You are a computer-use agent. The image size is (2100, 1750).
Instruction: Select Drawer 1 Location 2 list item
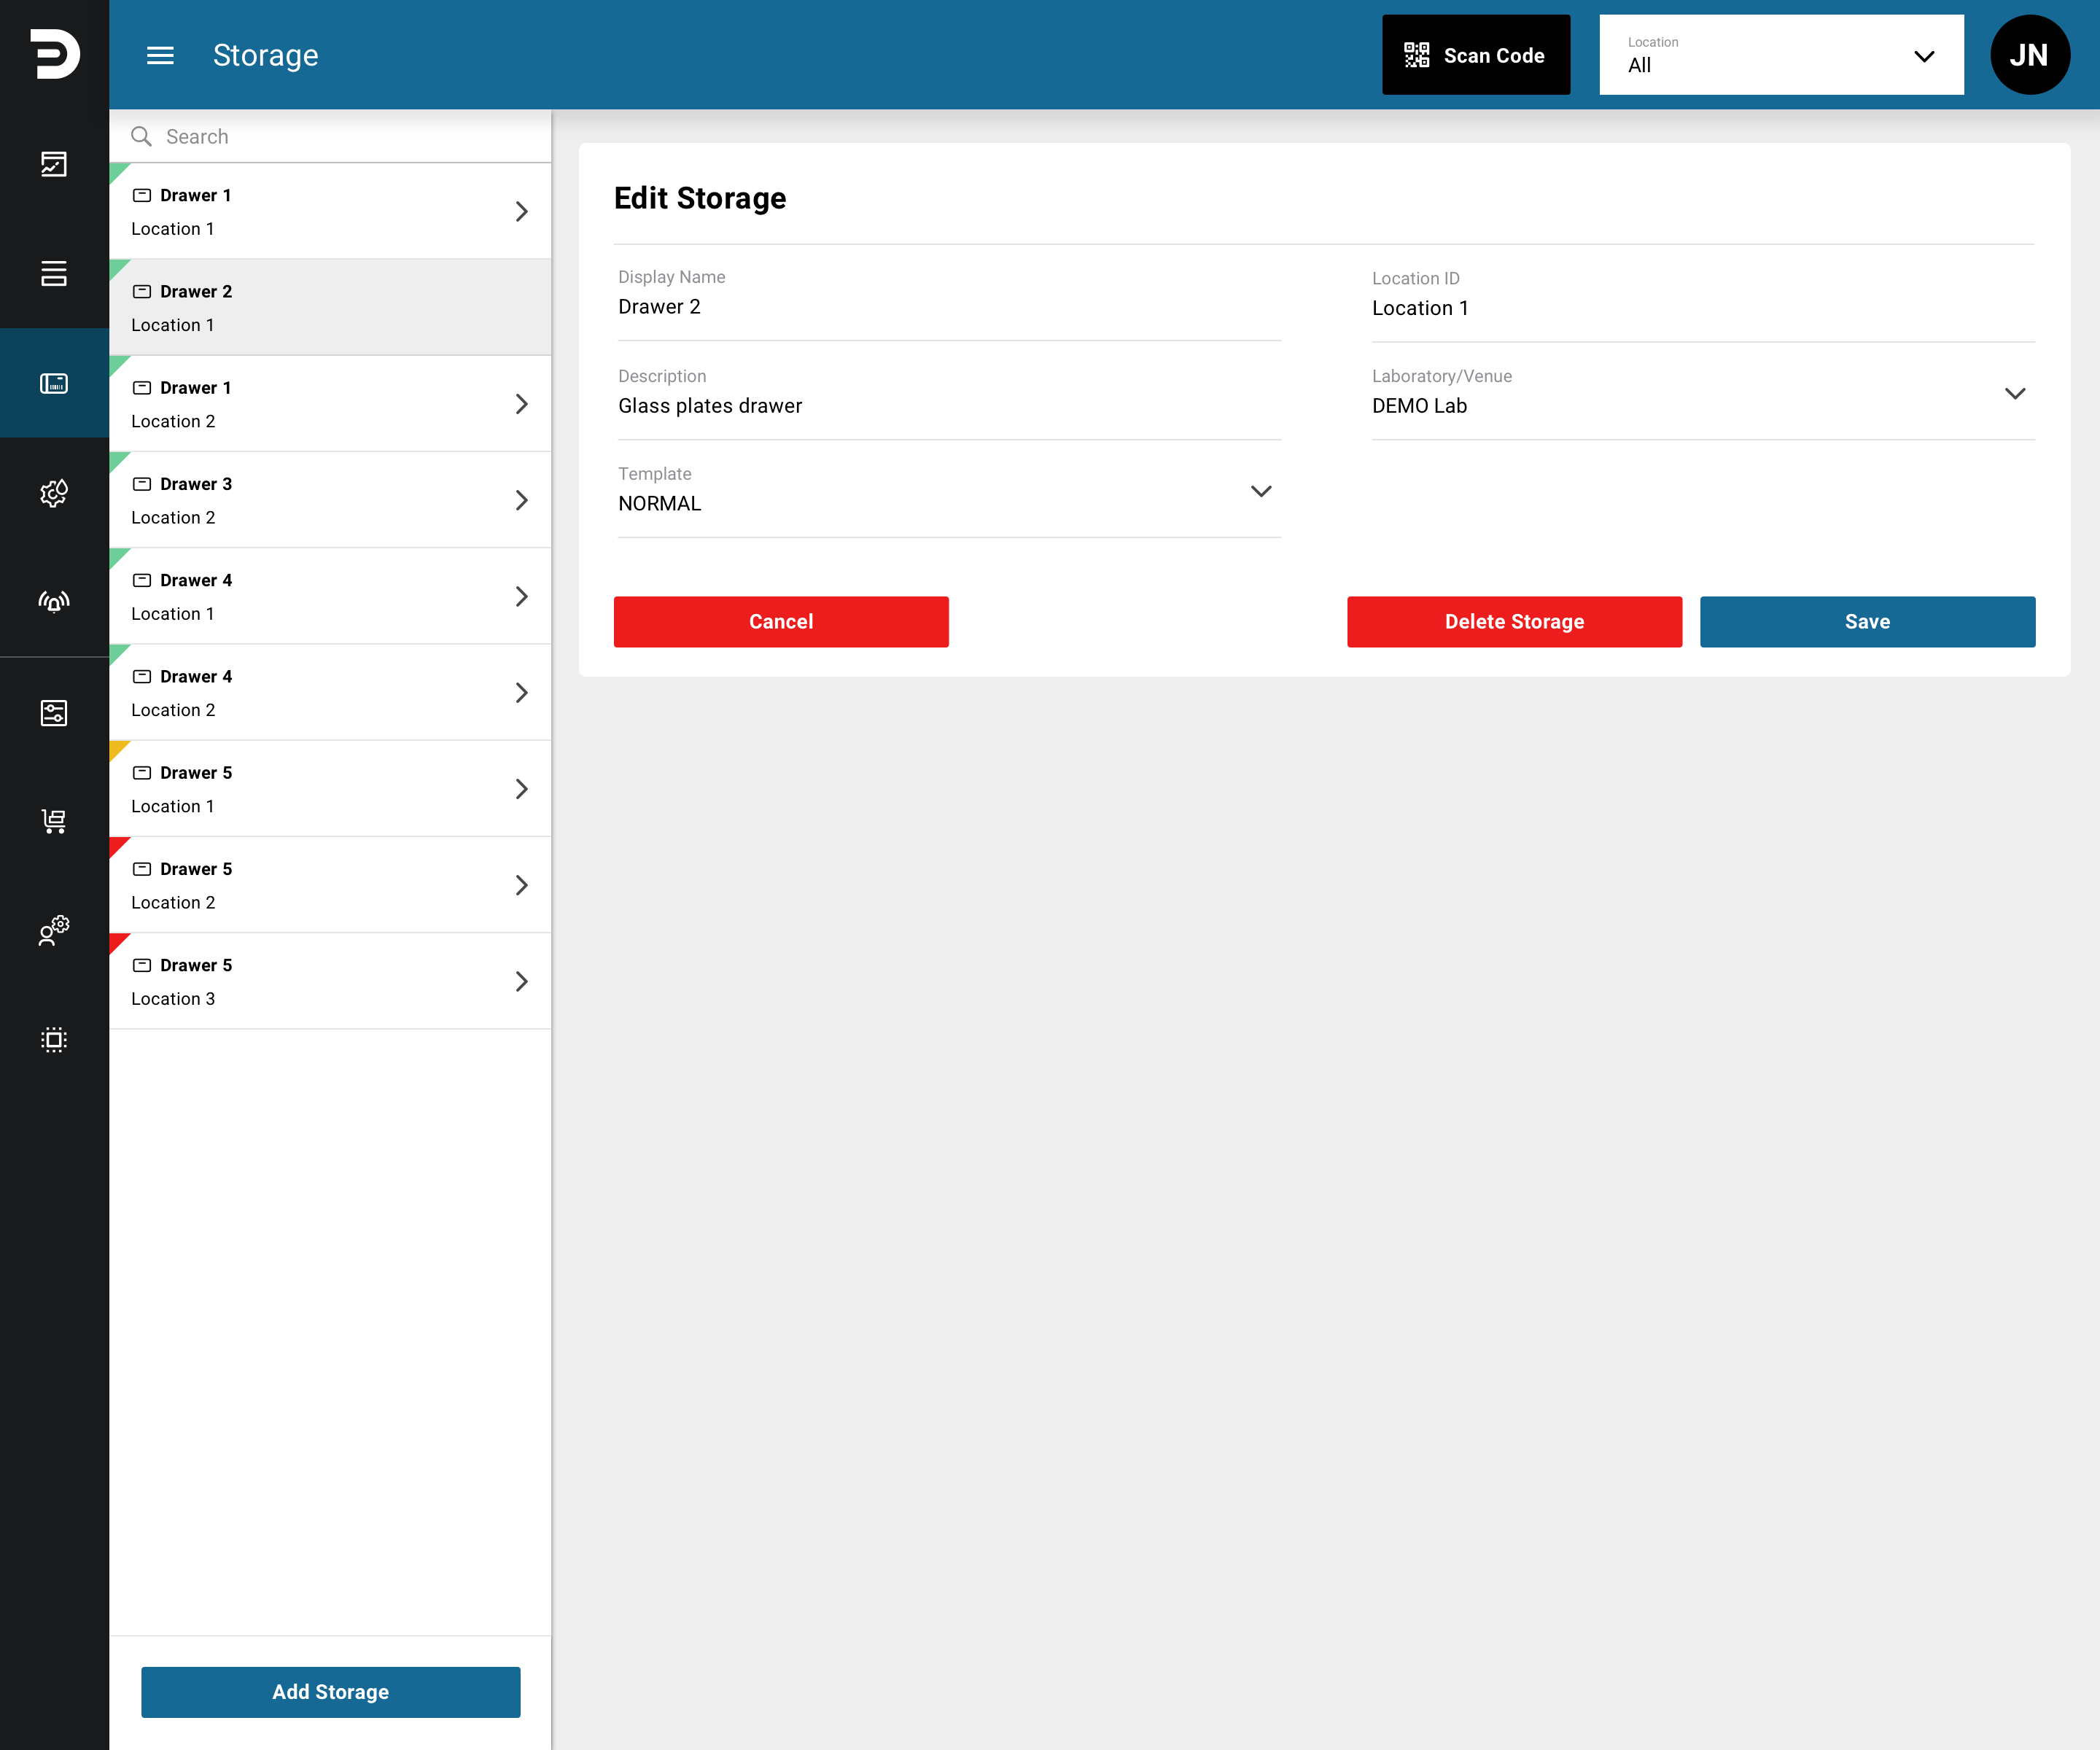tap(330, 404)
